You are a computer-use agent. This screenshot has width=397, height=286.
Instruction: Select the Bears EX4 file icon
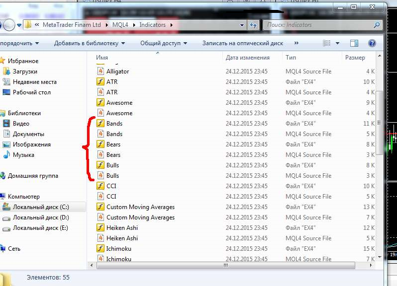(100, 144)
